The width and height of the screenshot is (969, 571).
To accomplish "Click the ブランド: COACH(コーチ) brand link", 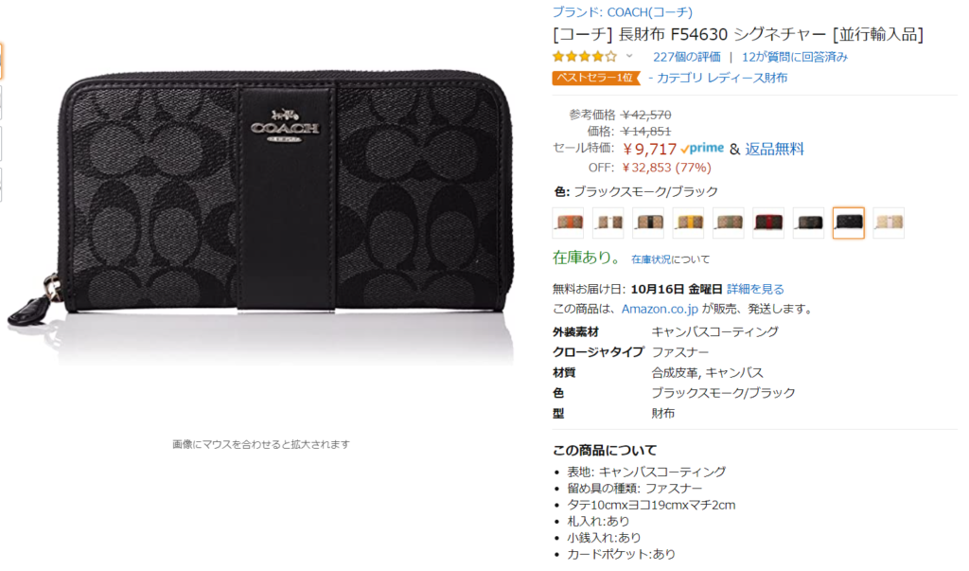I will (x=623, y=11).
